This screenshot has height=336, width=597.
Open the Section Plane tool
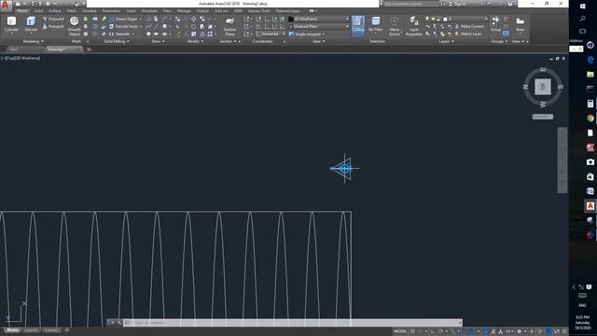tap(229, 26)
